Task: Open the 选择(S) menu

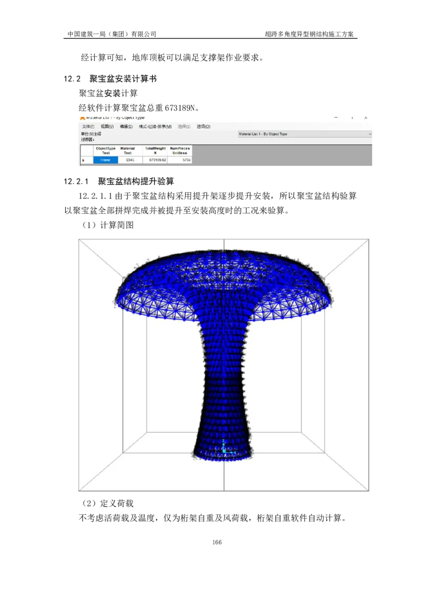Action: click(x=184, y=127)
